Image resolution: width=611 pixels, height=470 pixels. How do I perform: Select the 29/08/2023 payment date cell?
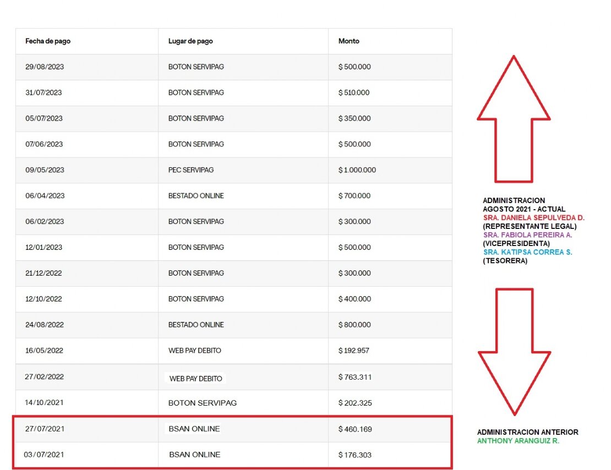[x=45, y=67]
